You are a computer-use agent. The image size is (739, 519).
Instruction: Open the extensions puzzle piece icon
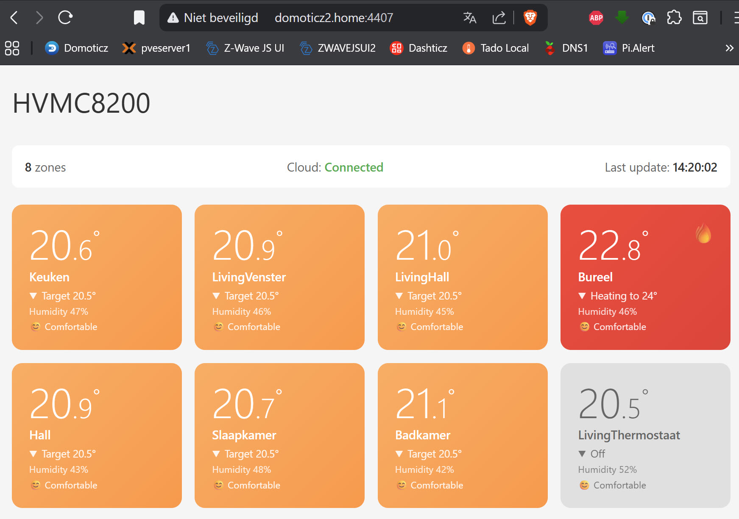674,18
